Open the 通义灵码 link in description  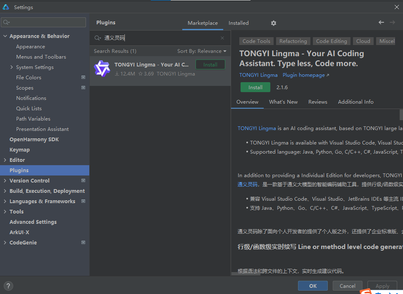point(248,184)
